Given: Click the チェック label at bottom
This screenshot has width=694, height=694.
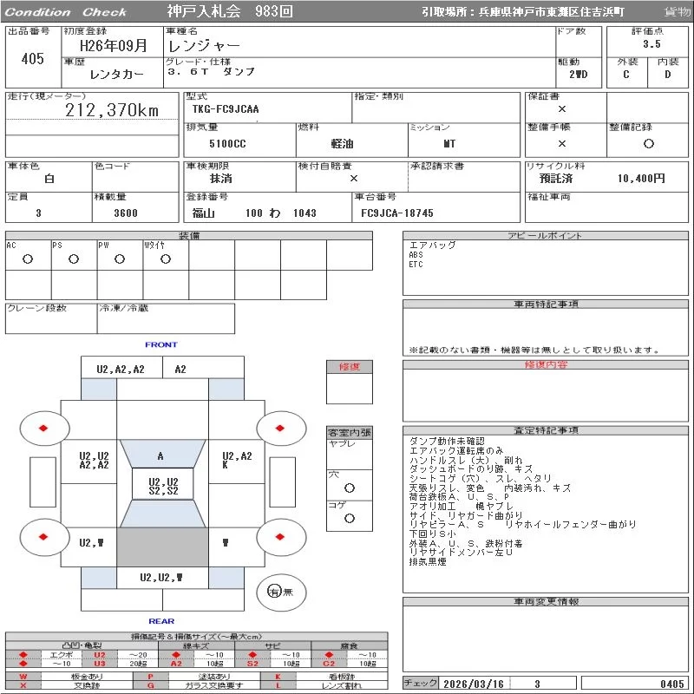Looking at the screenshot, I should pyautogui.click(x=421, y=684).
